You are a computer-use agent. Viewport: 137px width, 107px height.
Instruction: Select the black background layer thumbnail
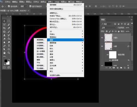[108, 64]
